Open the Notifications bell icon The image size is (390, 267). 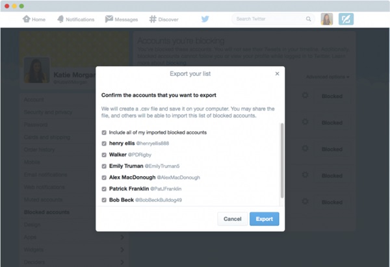point(60,19)
